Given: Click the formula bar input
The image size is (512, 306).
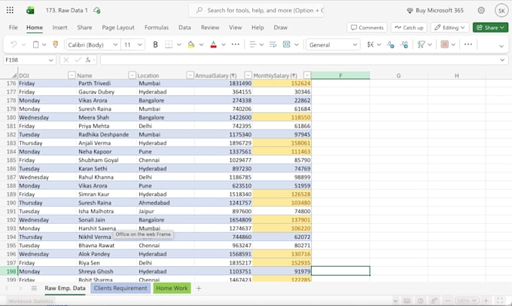Looking at the screenshot, I should [x=299, y=60].
